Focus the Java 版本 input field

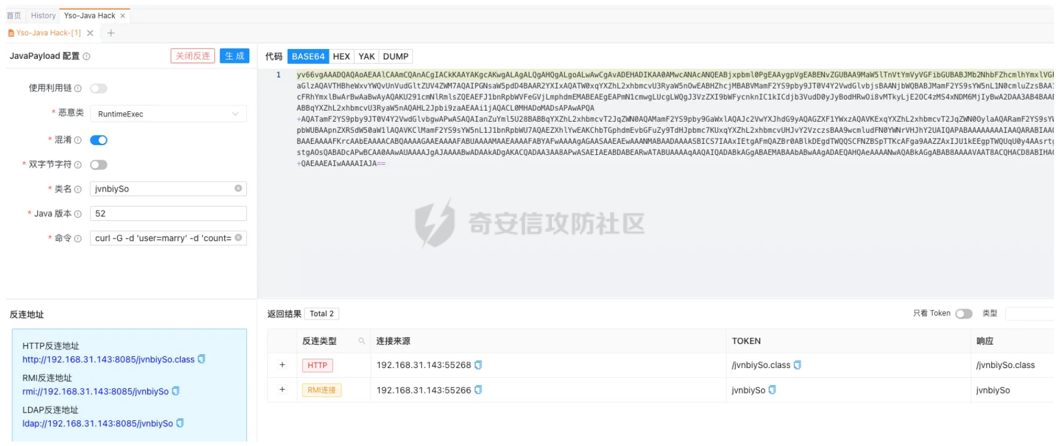[168, 214]
